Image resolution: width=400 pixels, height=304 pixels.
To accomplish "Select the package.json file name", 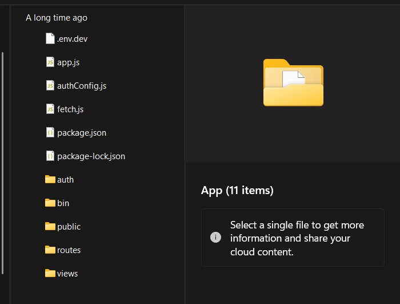I will point(82,133).
